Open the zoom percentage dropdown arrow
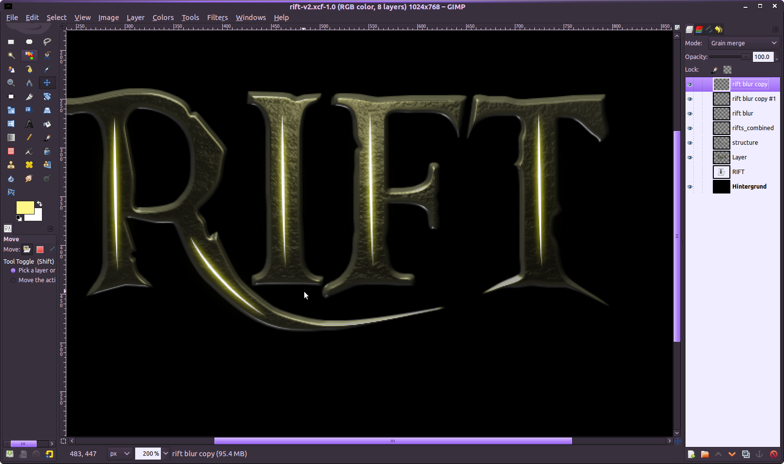784x464 pixels. 166,454
